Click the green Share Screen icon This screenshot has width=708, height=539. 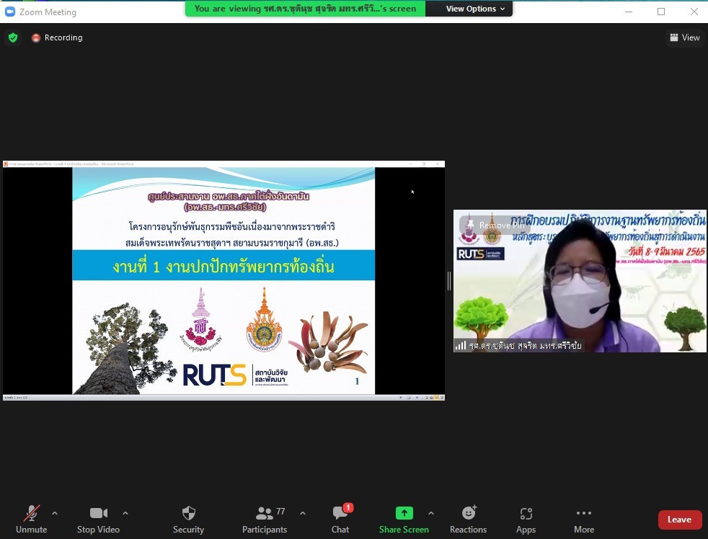(404, 513)
